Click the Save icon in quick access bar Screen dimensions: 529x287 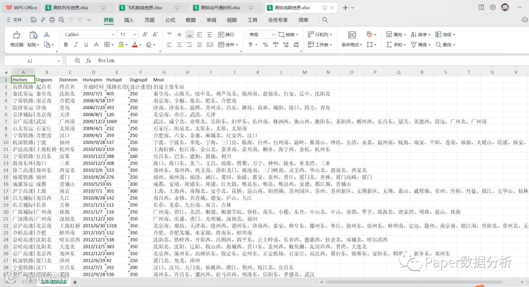pyautogui.click(x=33, y=20)
